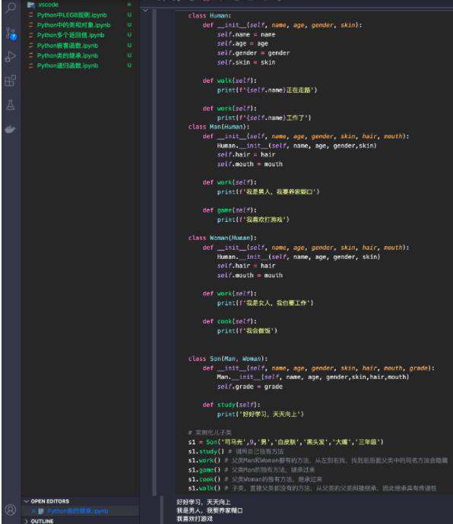Open the Run and Debug view
The height and width of the screenshot is (524, 453).
pos(11,56)
